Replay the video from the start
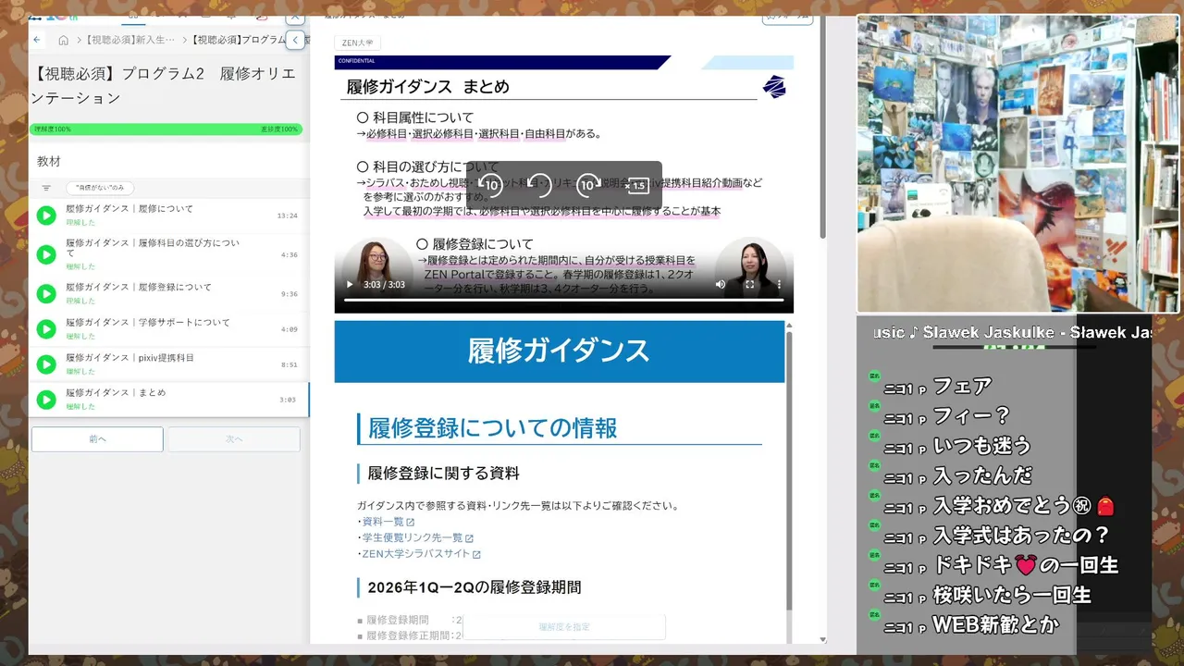The image size is (1184, 666). tap(539, 185)
